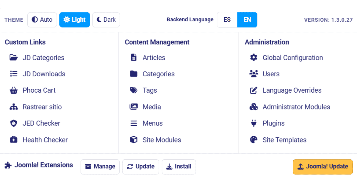Switch theme to Auto
Viewport: 357px width, 187px height.
[x=42, y=20]
